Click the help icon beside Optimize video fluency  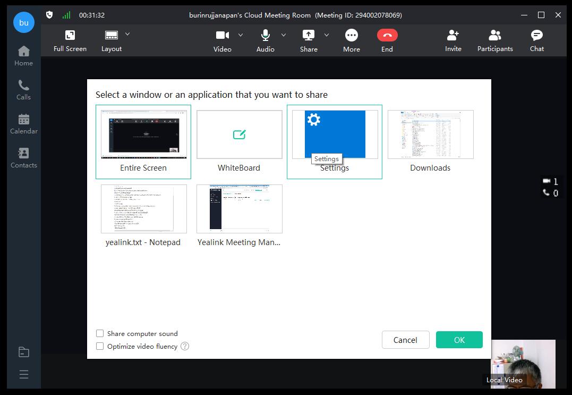pos(185,346)
